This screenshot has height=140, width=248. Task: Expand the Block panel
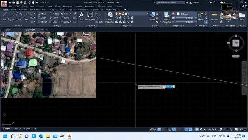[x=155, y=26]
